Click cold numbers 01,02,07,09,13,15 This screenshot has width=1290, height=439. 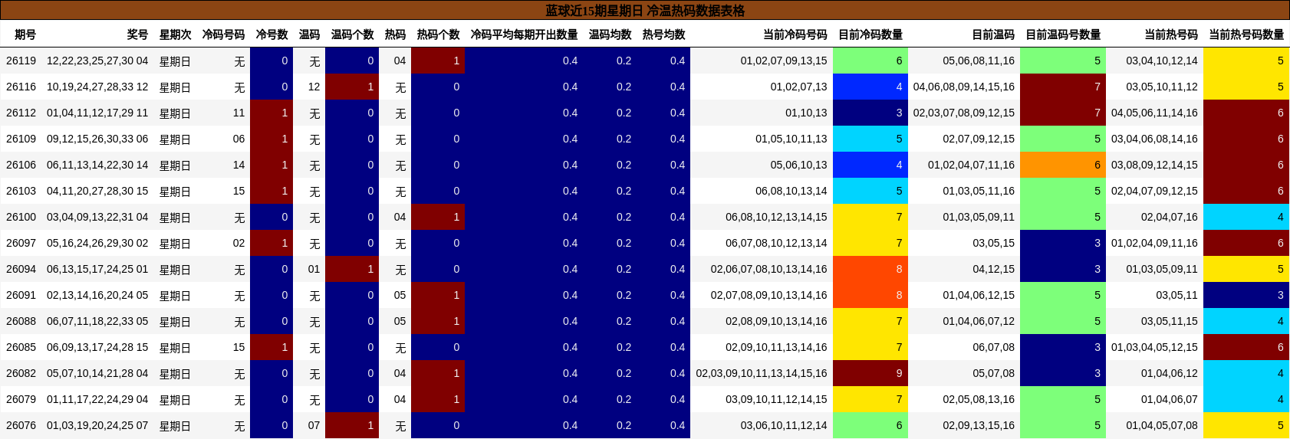tap(784, 61)
